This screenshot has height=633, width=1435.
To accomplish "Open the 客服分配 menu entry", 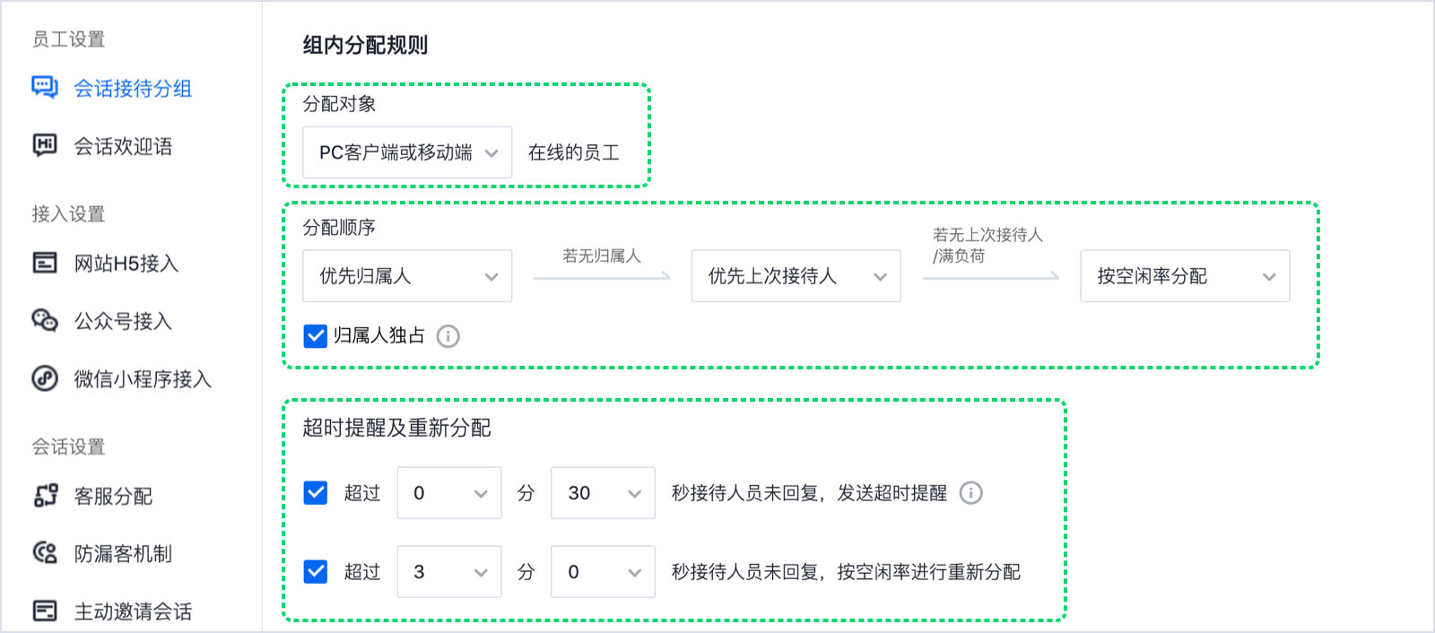I will click(113, 496).
